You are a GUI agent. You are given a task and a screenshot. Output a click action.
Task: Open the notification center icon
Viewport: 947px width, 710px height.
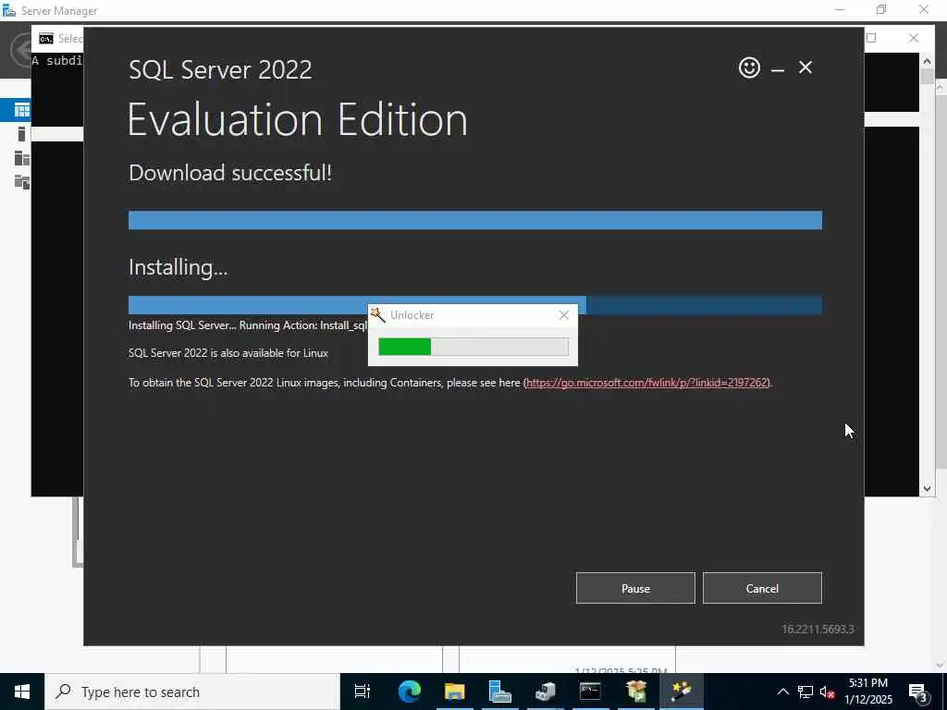coord(918,692)
